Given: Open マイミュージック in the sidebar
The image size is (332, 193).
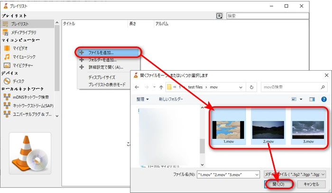Looking at the screenshot, I should point(24,57).
